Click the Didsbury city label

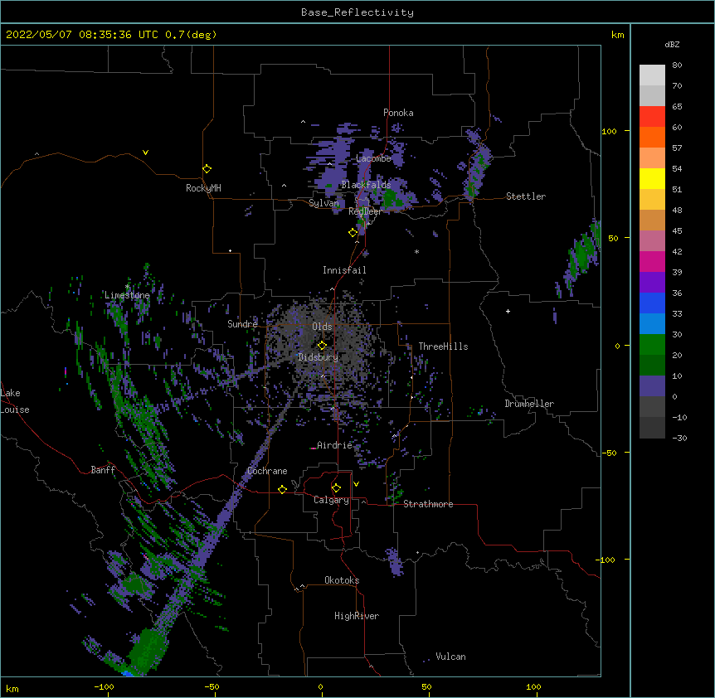tap(318, 357)
